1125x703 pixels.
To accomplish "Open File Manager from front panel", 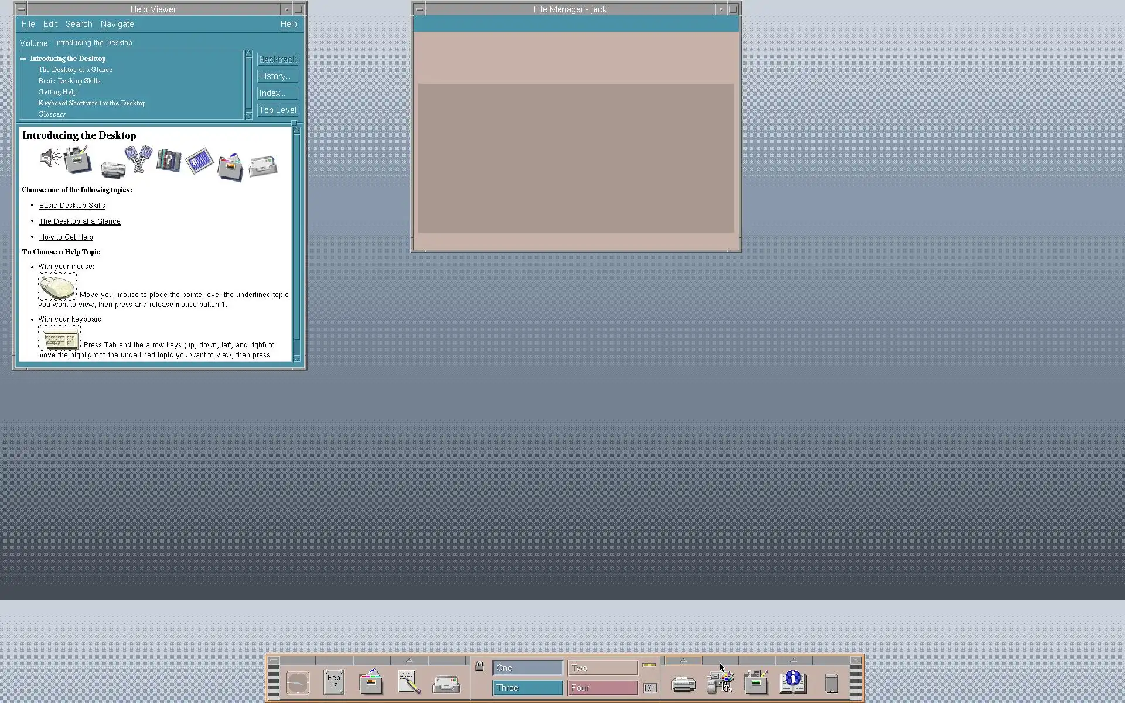I will [x=371, y=682].
